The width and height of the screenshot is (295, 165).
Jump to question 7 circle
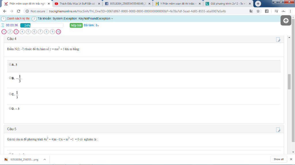40,32
